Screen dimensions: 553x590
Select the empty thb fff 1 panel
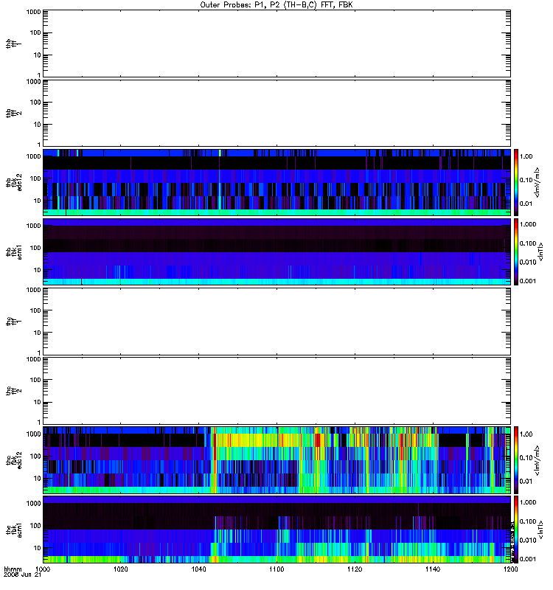click(x=276, y=43)
